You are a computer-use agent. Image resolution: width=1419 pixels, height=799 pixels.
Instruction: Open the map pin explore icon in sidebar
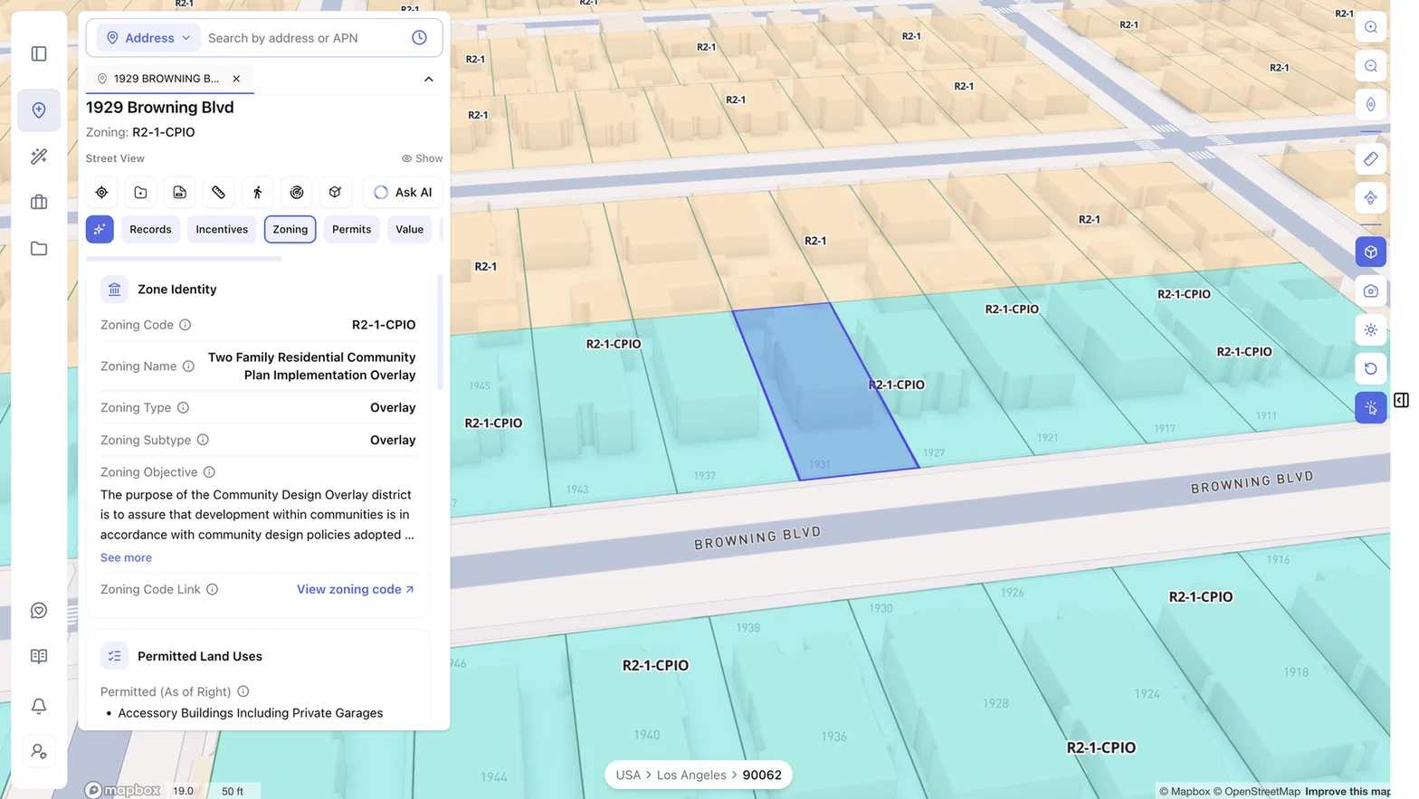coord(39,110)
